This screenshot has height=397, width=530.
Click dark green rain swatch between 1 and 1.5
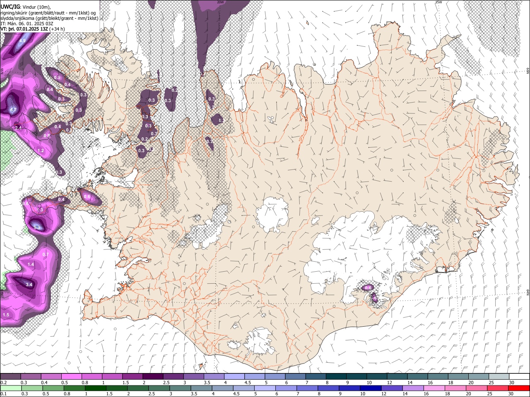click(96, 388)
